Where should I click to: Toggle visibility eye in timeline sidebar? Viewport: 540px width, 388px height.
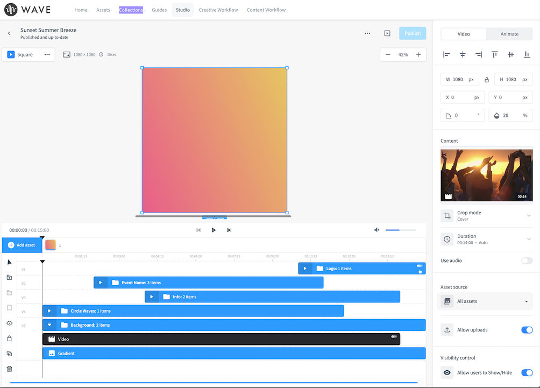(9, 323)
